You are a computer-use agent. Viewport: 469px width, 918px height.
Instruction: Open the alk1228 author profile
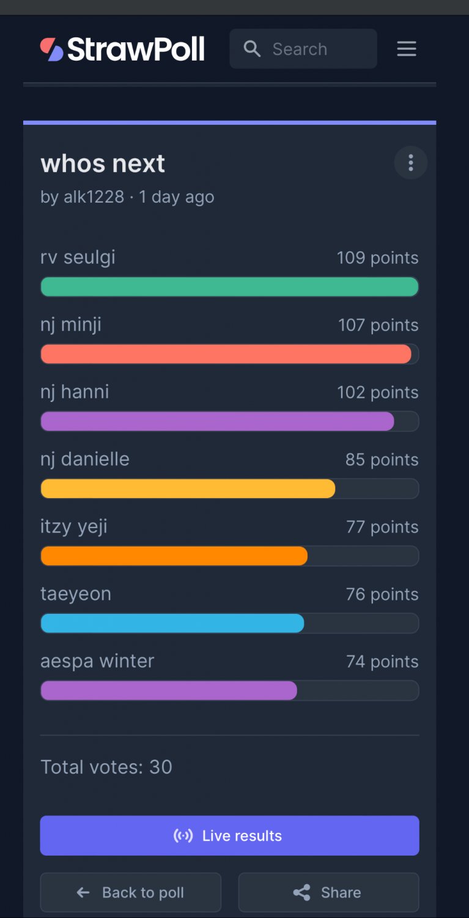point(94,197)
